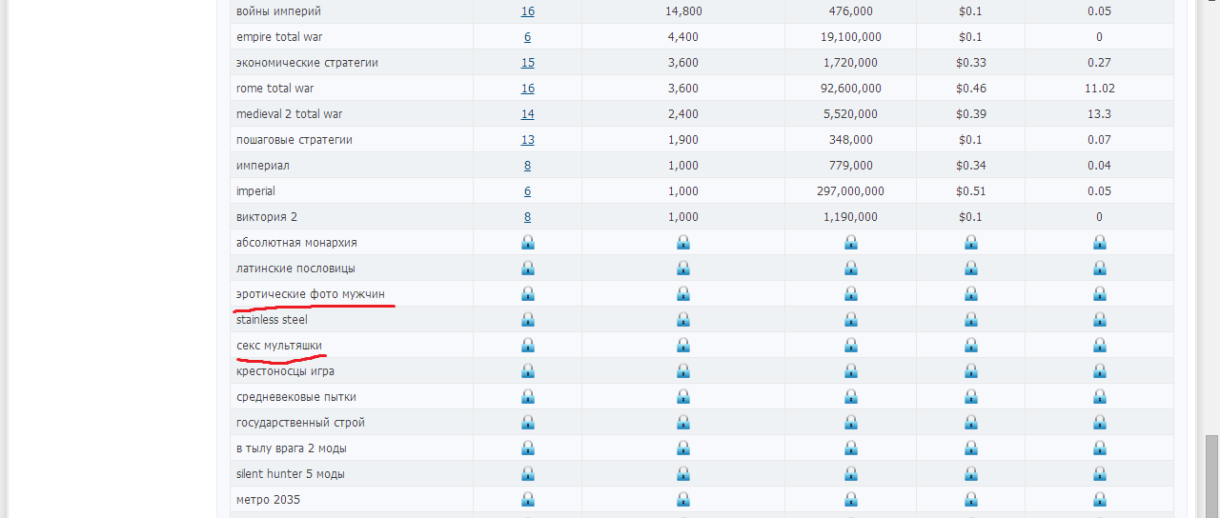
Task: Click first lock icon in silent hunter 5 моды row
Action: 528,474
